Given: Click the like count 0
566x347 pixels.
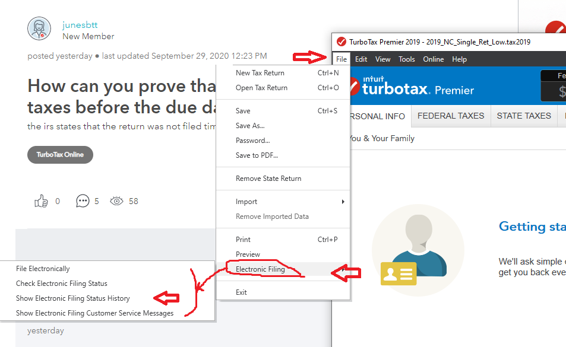Looking at the screenshot, I should 58,201.
